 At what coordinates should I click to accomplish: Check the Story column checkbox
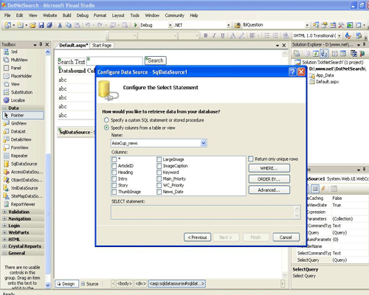tap(114, 185)
